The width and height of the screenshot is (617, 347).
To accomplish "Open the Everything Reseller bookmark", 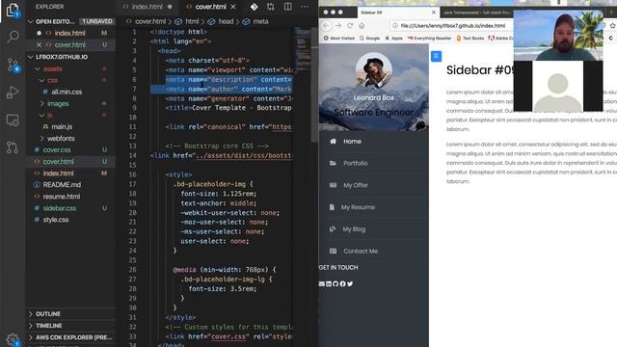I will [x=429, y=39].
